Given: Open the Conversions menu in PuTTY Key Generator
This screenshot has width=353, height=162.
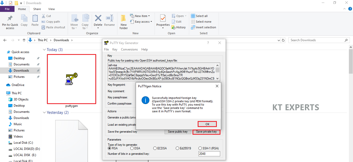Looking at the screenshot, I should 129,49.
